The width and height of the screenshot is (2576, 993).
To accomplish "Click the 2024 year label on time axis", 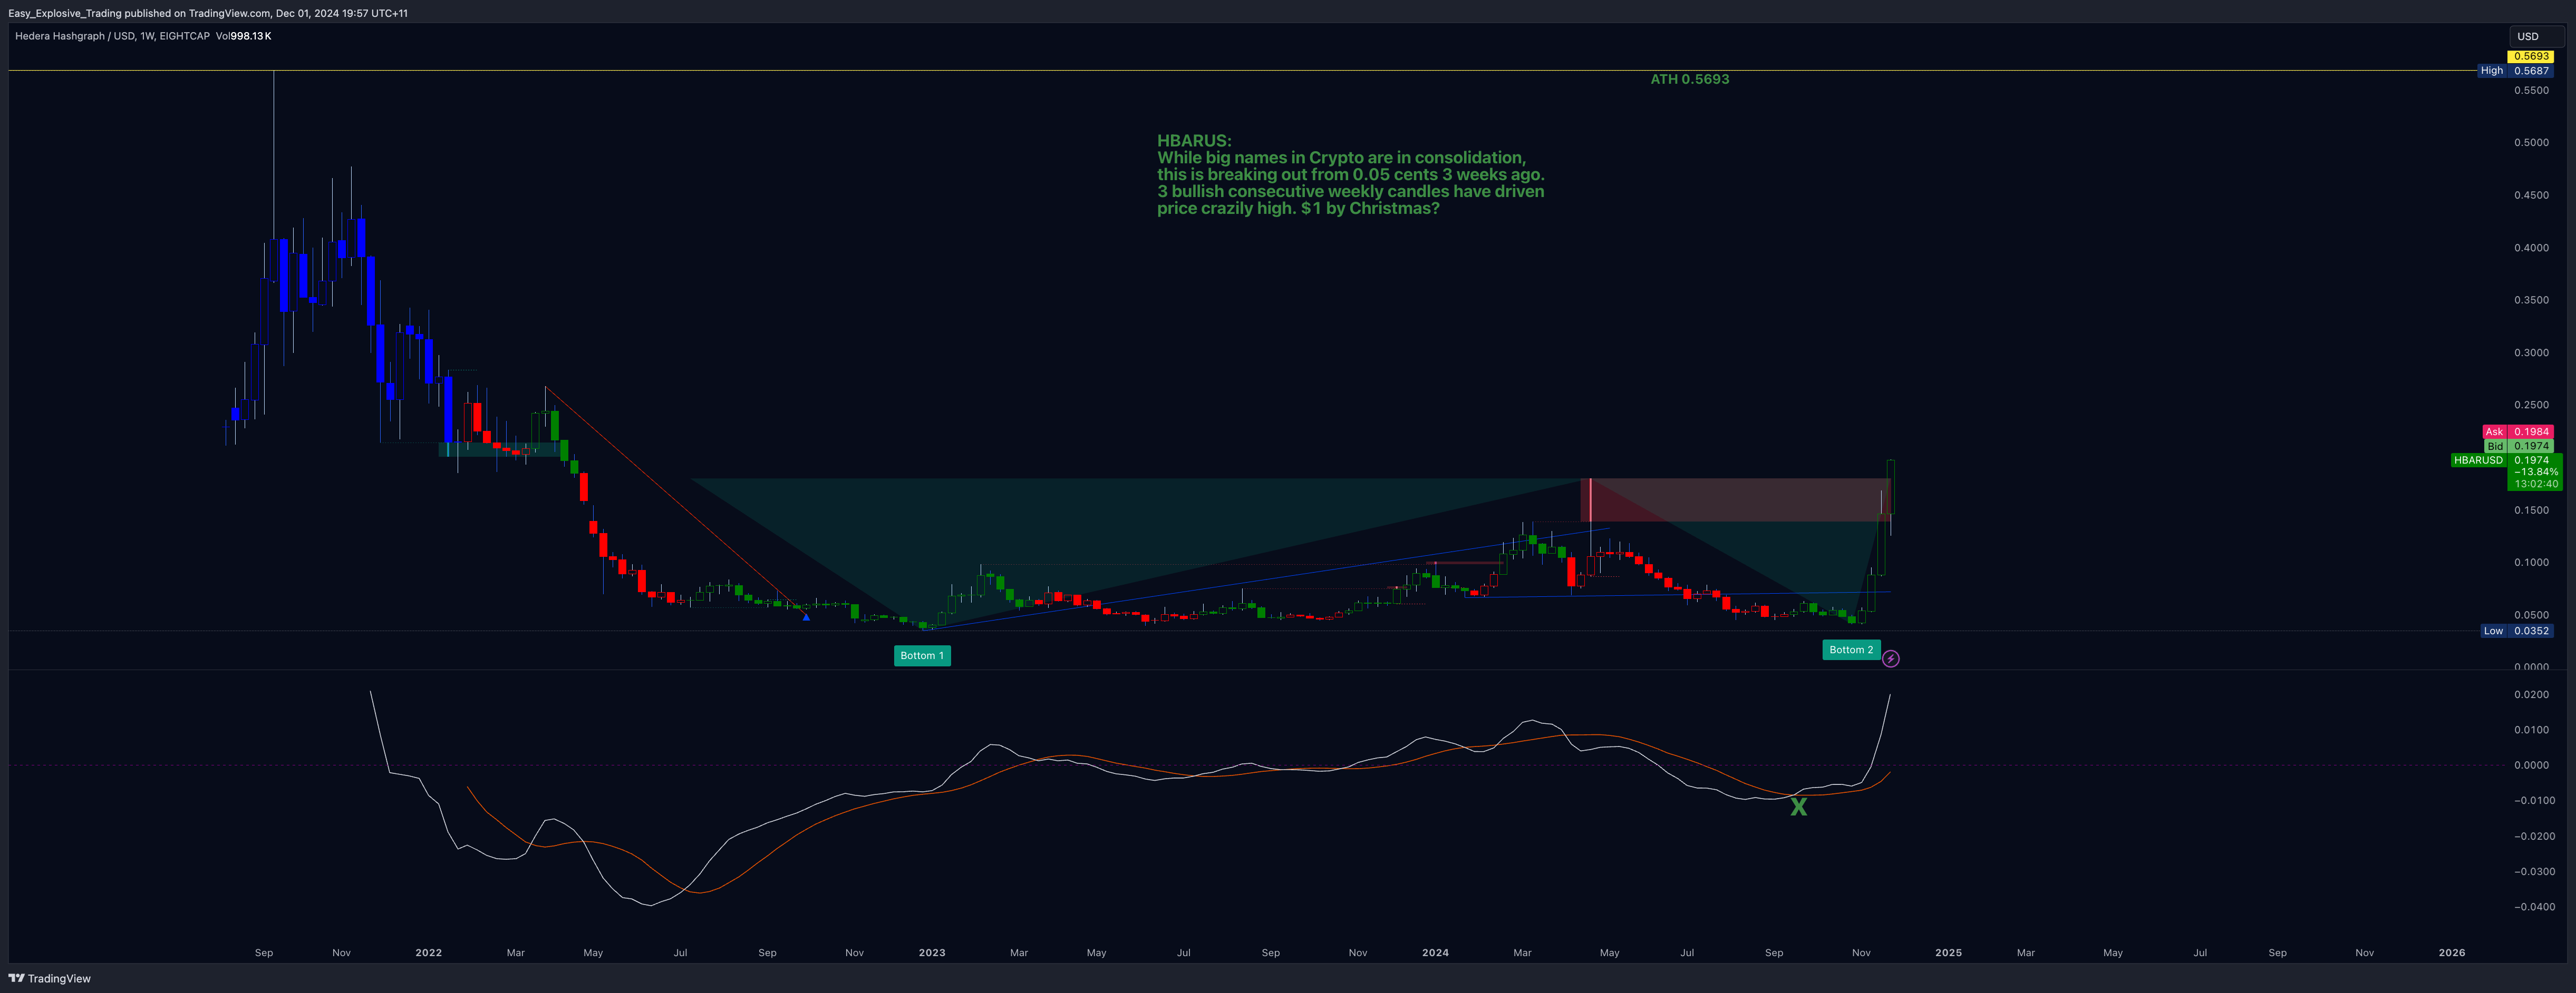I will [x=1435, y=952].
